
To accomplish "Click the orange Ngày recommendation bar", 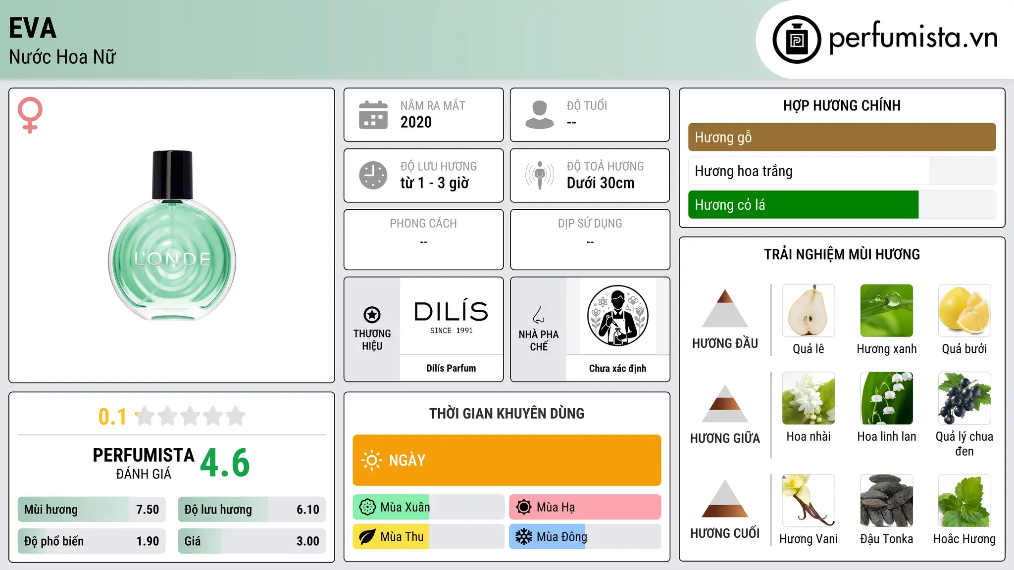I will pos(507,460).
